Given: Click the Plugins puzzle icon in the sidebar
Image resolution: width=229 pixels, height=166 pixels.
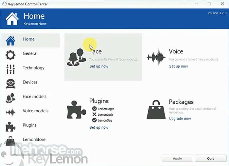Looking at the screenshot, I should point(10,127).
